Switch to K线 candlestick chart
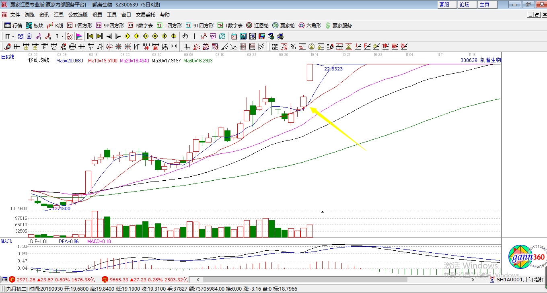The height and width of the screenshot is (293, 547). pyautogui.click(x=55, y=25)
